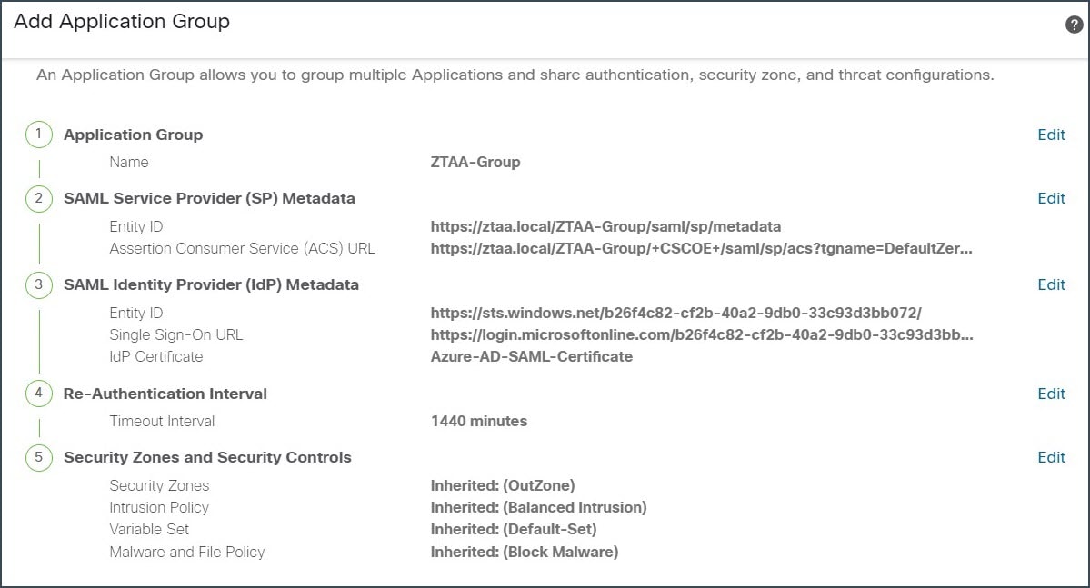Click the Inherited Block Malware policy value

(525, 552)
